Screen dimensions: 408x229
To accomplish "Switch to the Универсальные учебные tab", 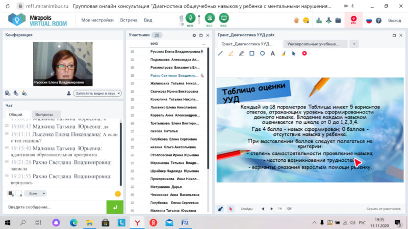I will pyautogui.click(x=315, y=44).
